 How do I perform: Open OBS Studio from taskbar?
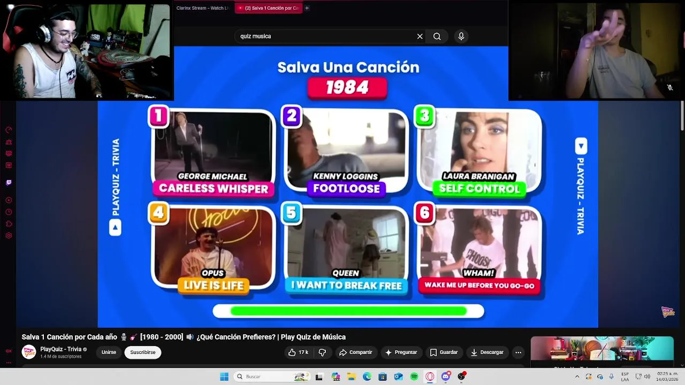click(461, 376)
